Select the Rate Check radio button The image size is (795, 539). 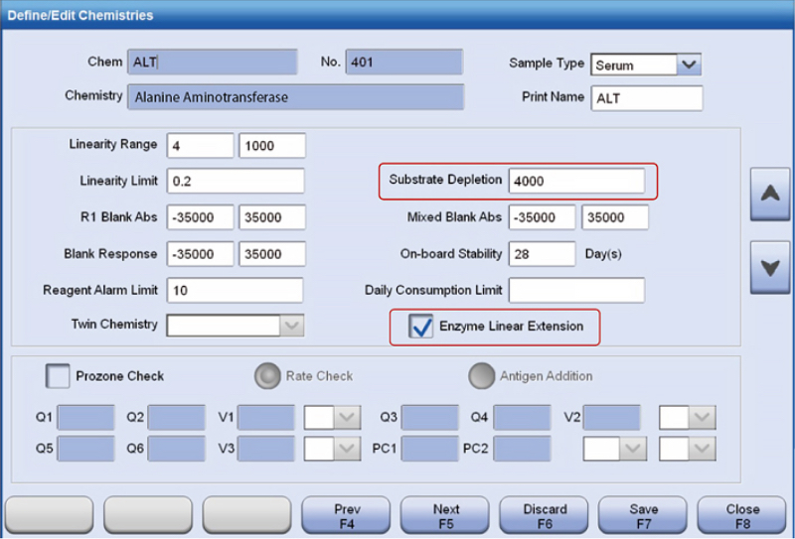click(x=267, y=376)
